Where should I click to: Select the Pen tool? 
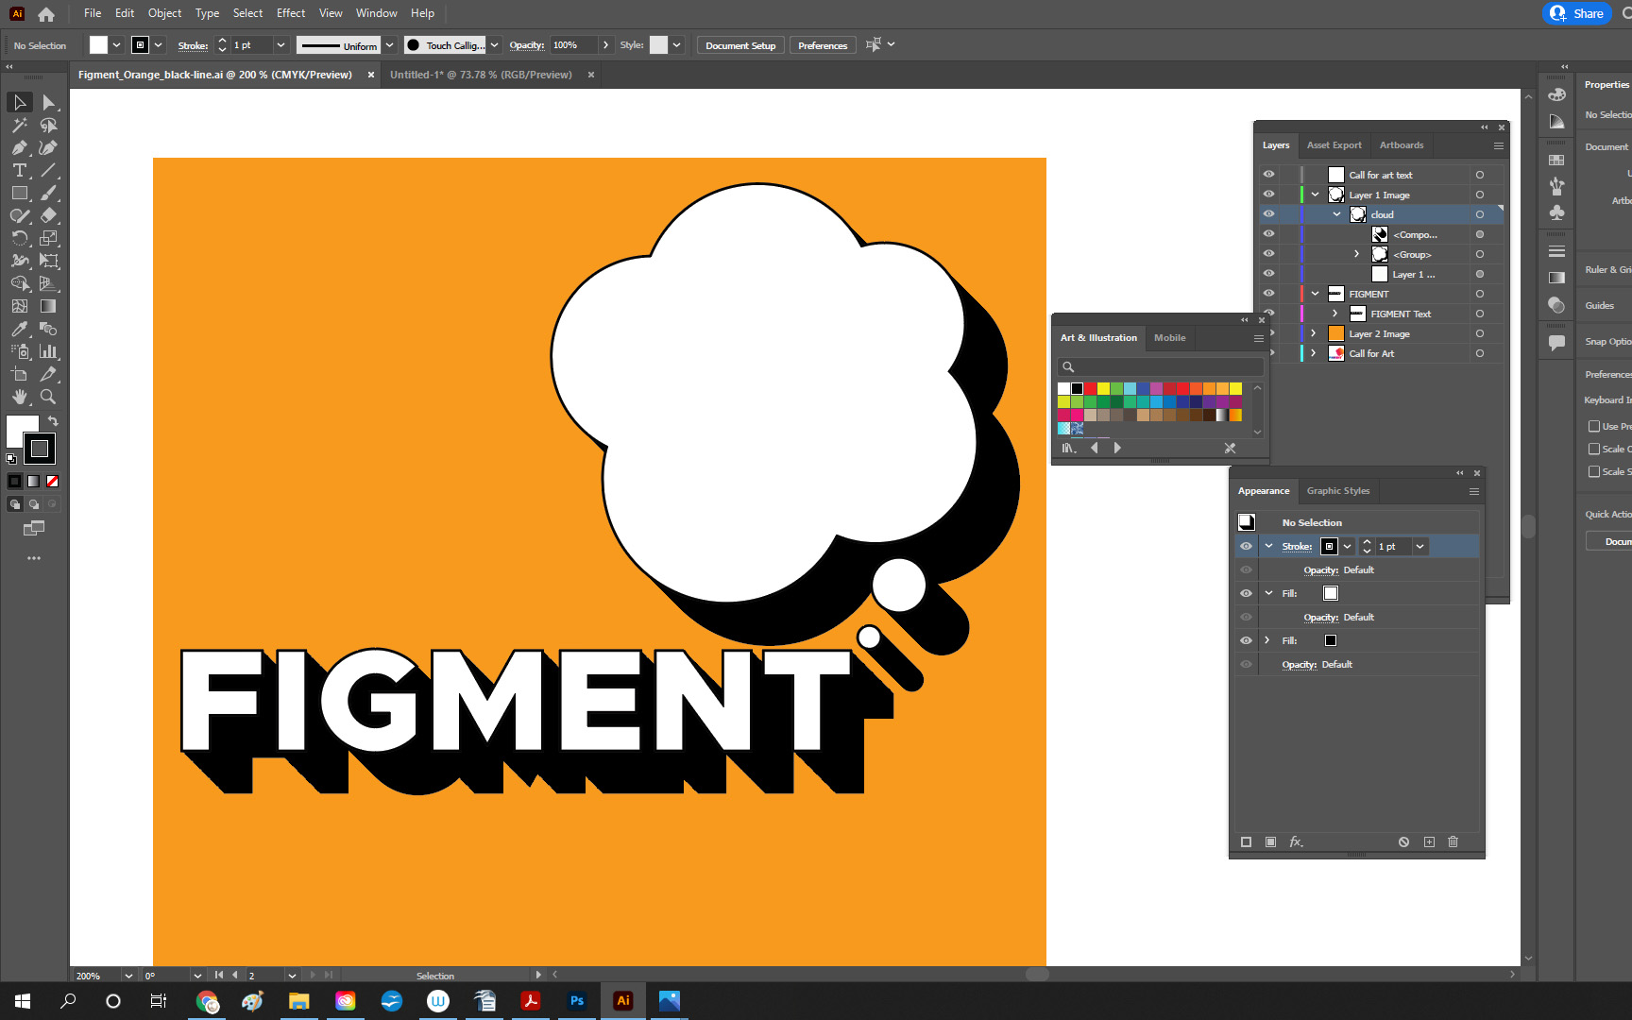(19, 147)
